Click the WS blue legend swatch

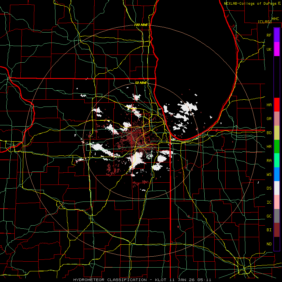tap(277, 174)
